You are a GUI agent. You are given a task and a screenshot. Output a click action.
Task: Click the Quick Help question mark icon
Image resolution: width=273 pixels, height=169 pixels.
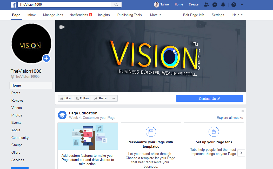click(x=234, y=4)
